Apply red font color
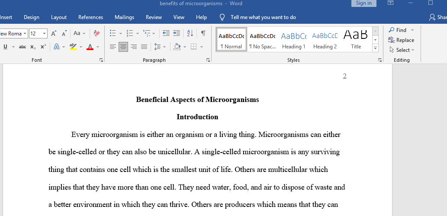Image resolution: width=447 pixels, height=216 pixels. [x=90, y=47]
